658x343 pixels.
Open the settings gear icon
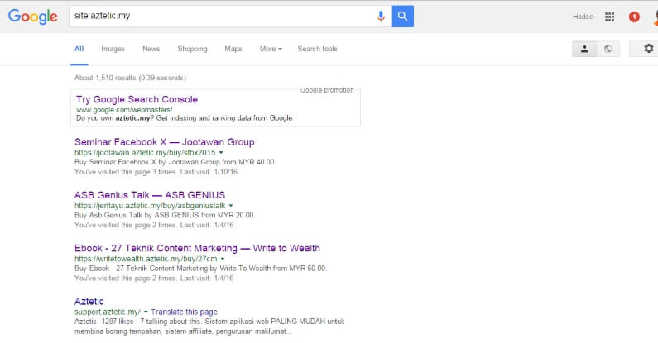648,49
